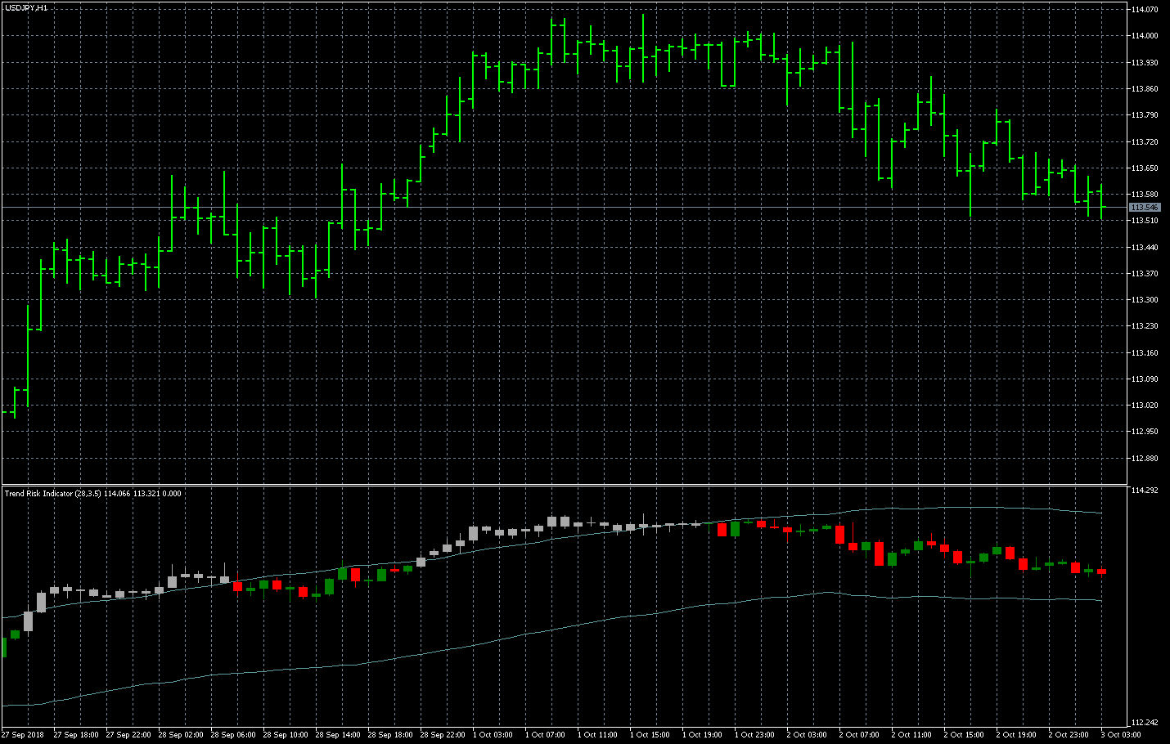Click the 112.880 price axis label
This screenshot has width=1170, height=744.
pyautogui.click(x=1145, y=459)
